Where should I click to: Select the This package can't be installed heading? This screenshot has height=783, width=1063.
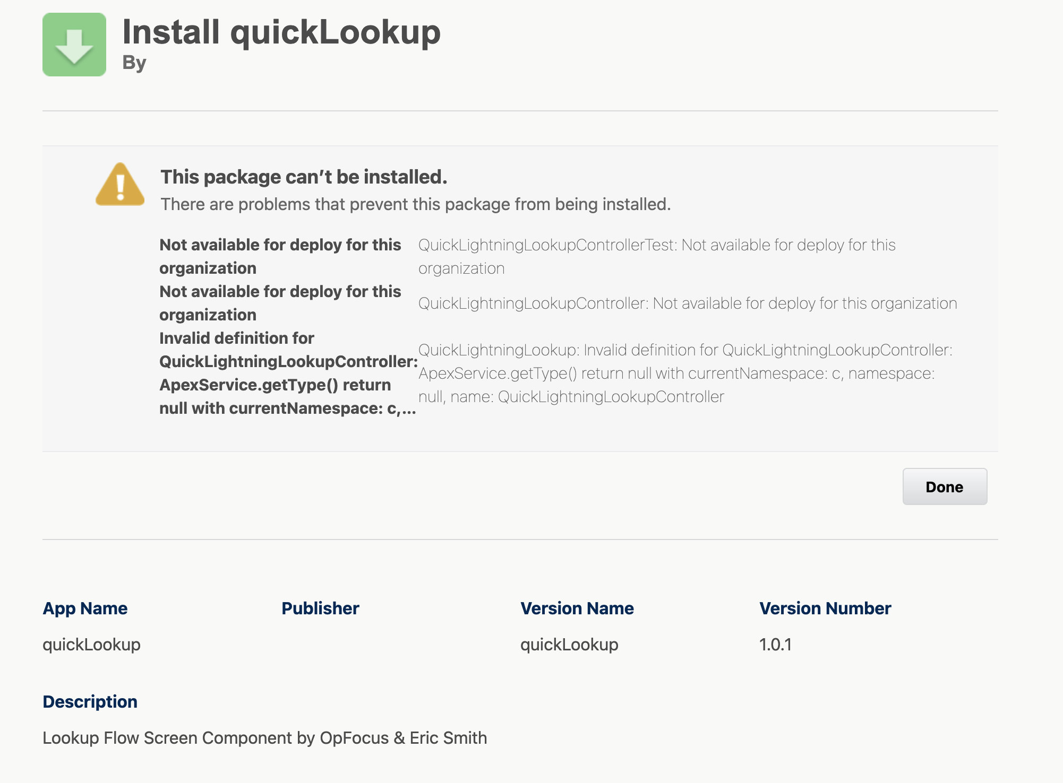pyautogui.click(x=303, y=177)
